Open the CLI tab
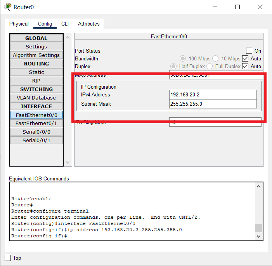The image size is (272, 266). click(65, 24)
